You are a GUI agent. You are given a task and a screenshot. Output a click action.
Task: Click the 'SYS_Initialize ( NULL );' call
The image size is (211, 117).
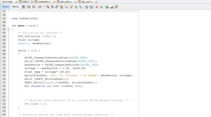click(x=37, y=36)
